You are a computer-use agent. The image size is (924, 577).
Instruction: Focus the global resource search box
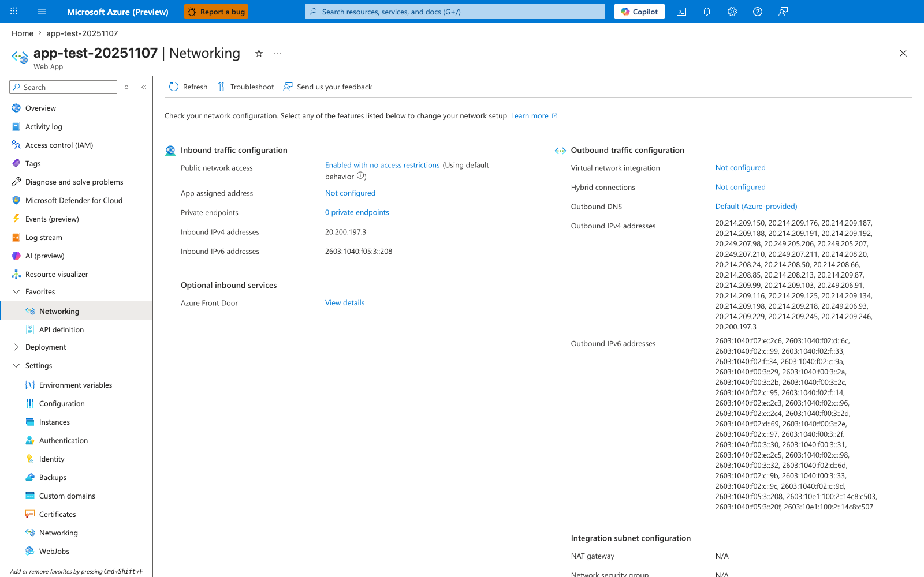coord(455,12)
